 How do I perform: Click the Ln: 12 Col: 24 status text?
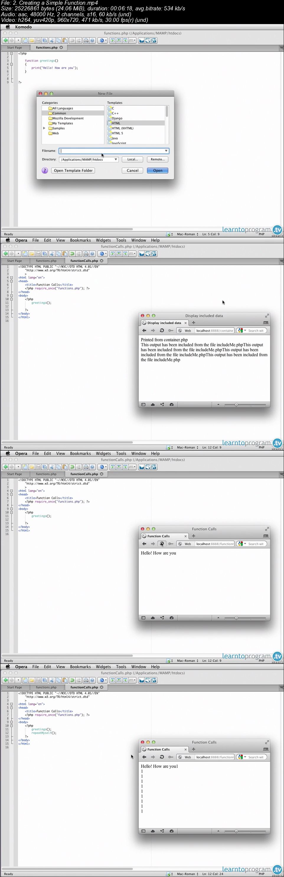(212, 874)
